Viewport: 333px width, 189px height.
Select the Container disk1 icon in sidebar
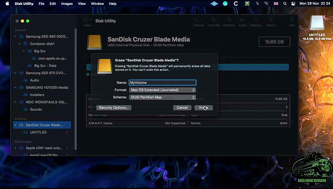pos(25,44)
